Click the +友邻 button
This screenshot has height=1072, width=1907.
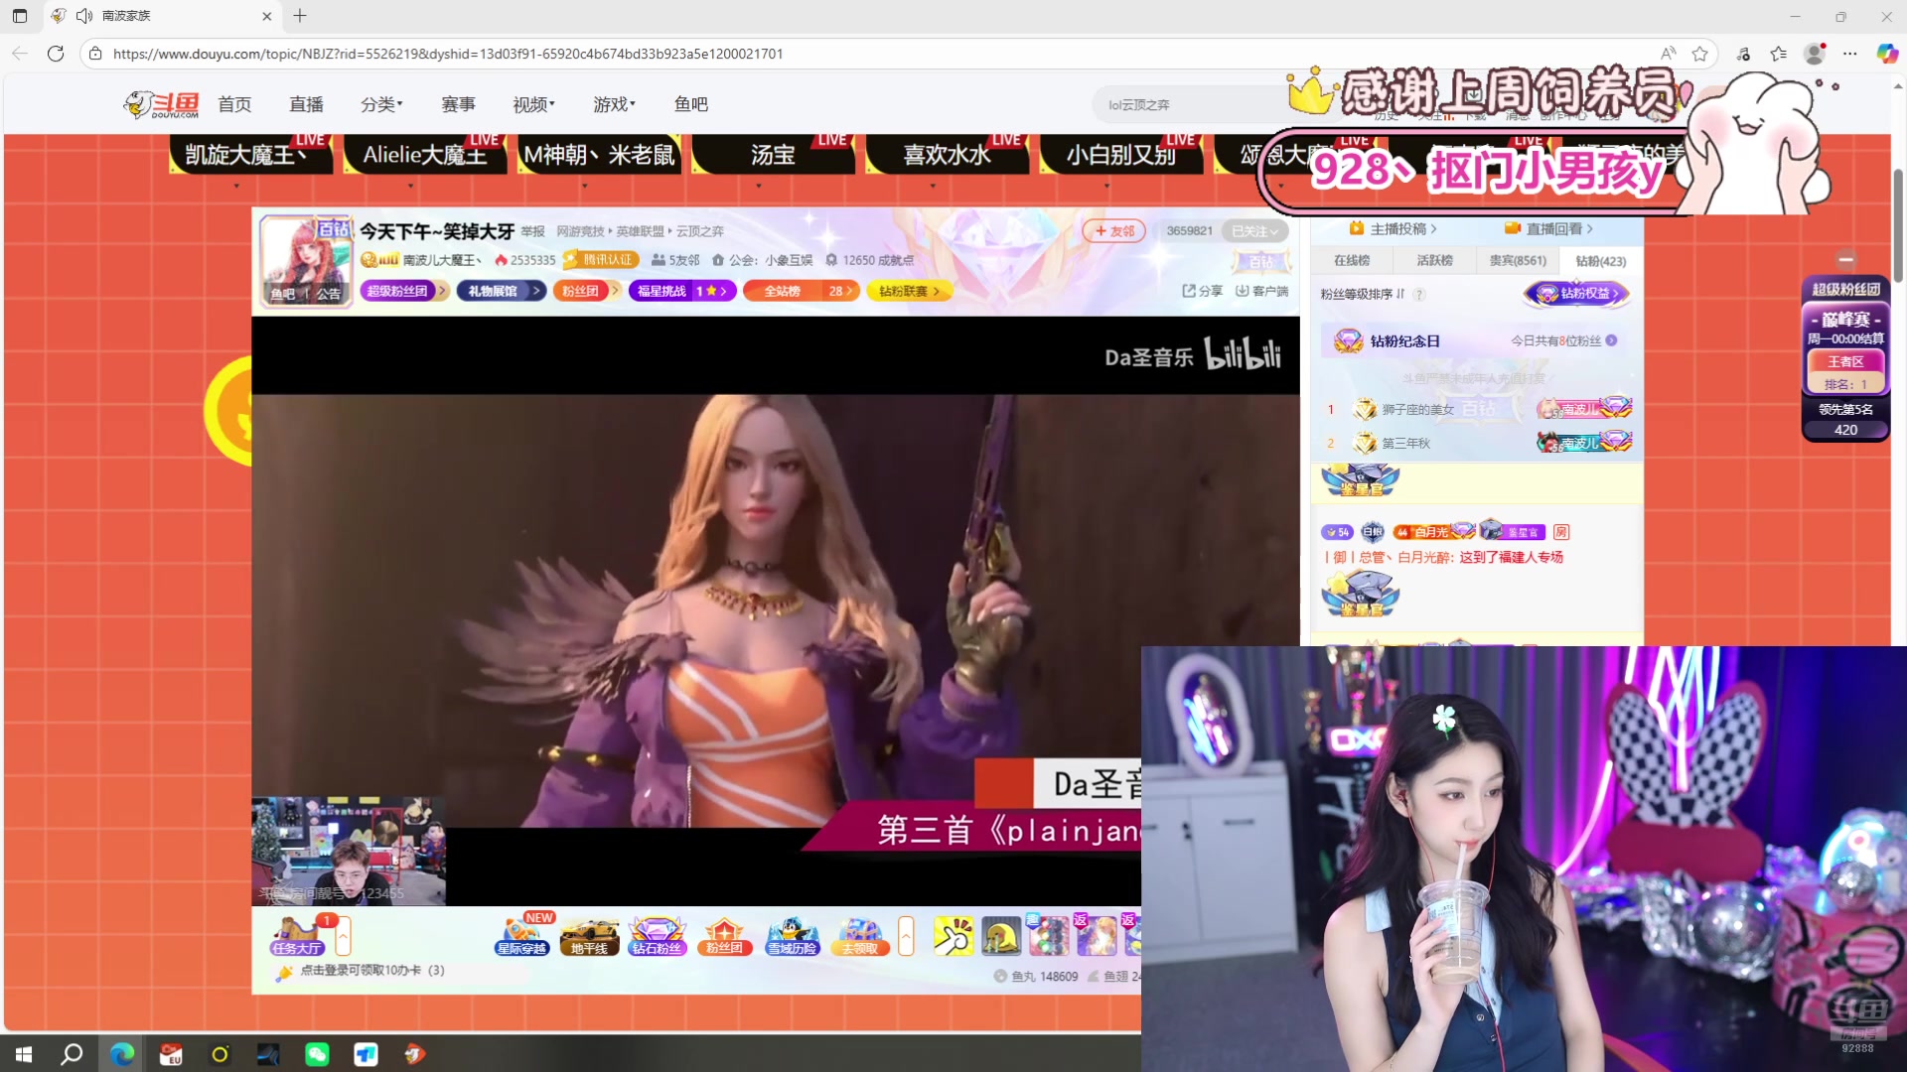pos(1114,231)
